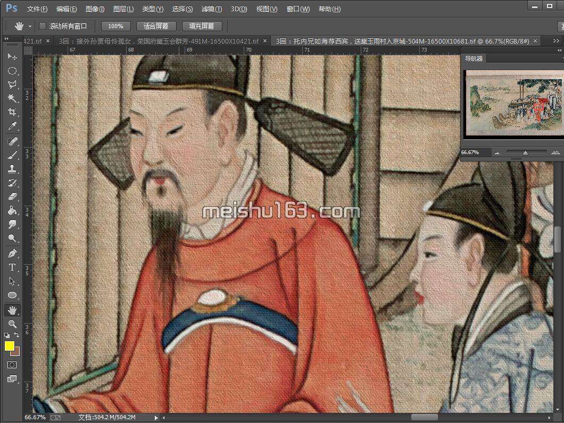This screenshot has width=564, height=423.
Task: Collapse the Navigator panel dock
Action: [559, 50]
